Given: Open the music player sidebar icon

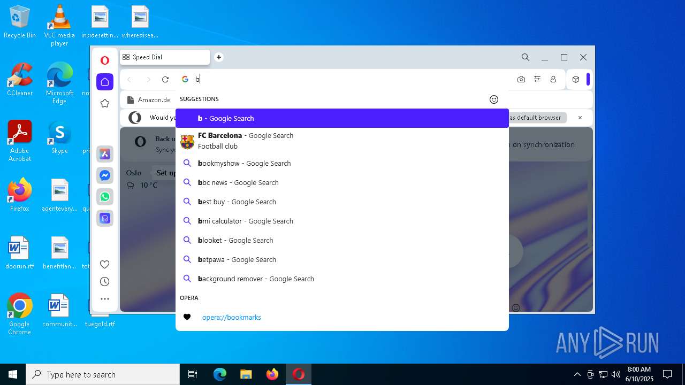Looking at the screenshot, I should pos(105,218).
